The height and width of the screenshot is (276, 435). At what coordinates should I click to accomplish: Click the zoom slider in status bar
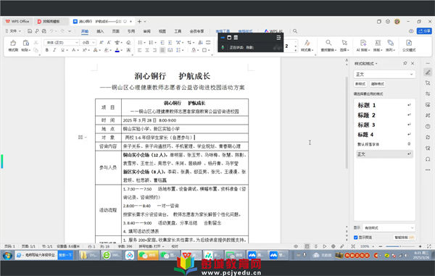pyautogui.click(x=400, y=246)
